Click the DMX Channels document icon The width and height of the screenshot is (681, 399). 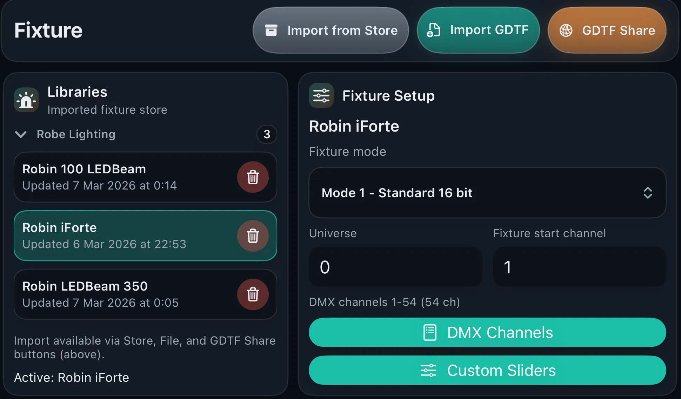[x=429, y=332]
